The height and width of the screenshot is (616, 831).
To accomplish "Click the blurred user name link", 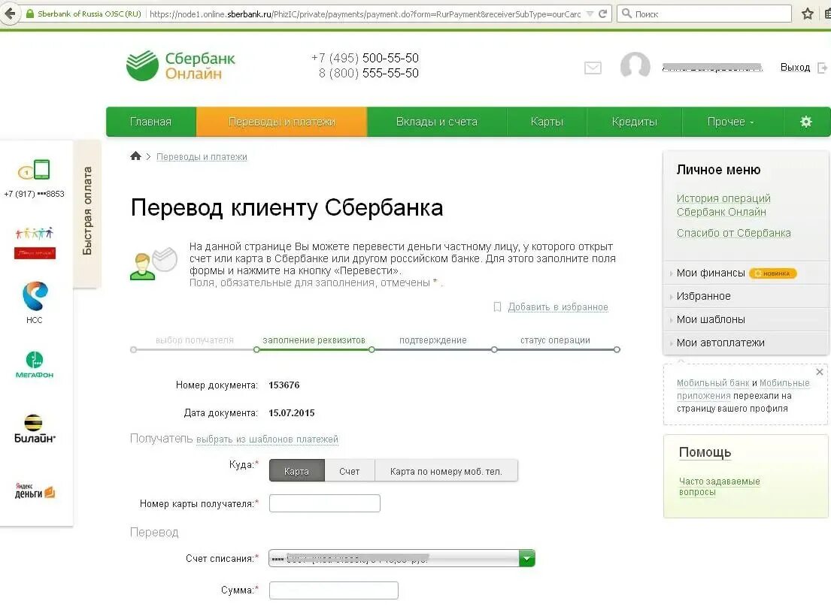I will coord(712,67).
